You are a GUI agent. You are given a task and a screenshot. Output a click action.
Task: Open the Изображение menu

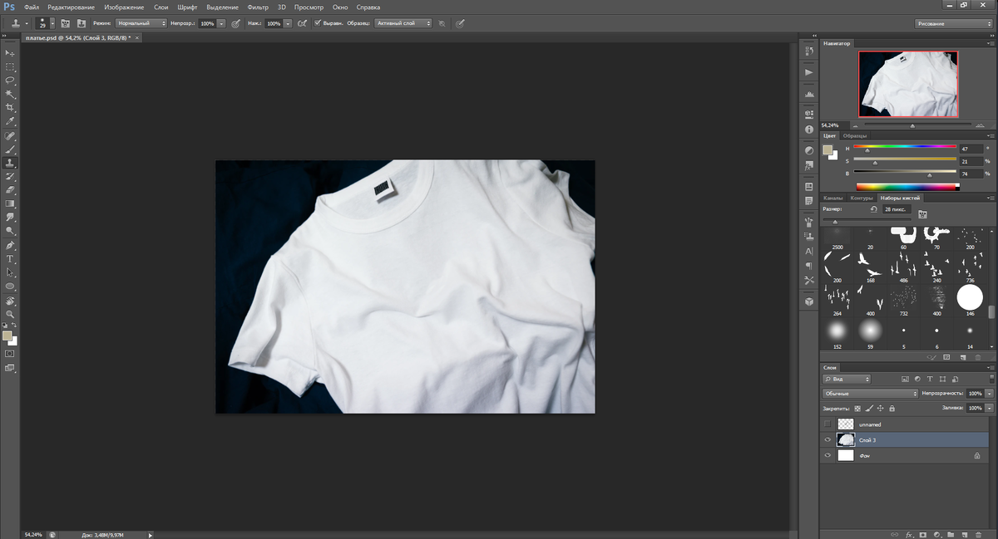(x=124, y=7)
